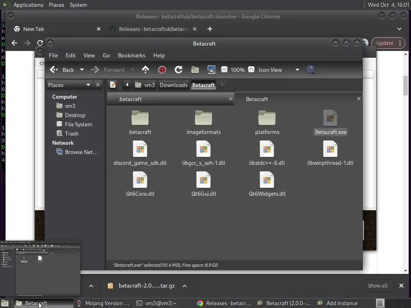The width and height of the screenshot is (411, 308).
Task: Zoom out with the minus icon
Action: pyautogui.click(x=224, y=69)
